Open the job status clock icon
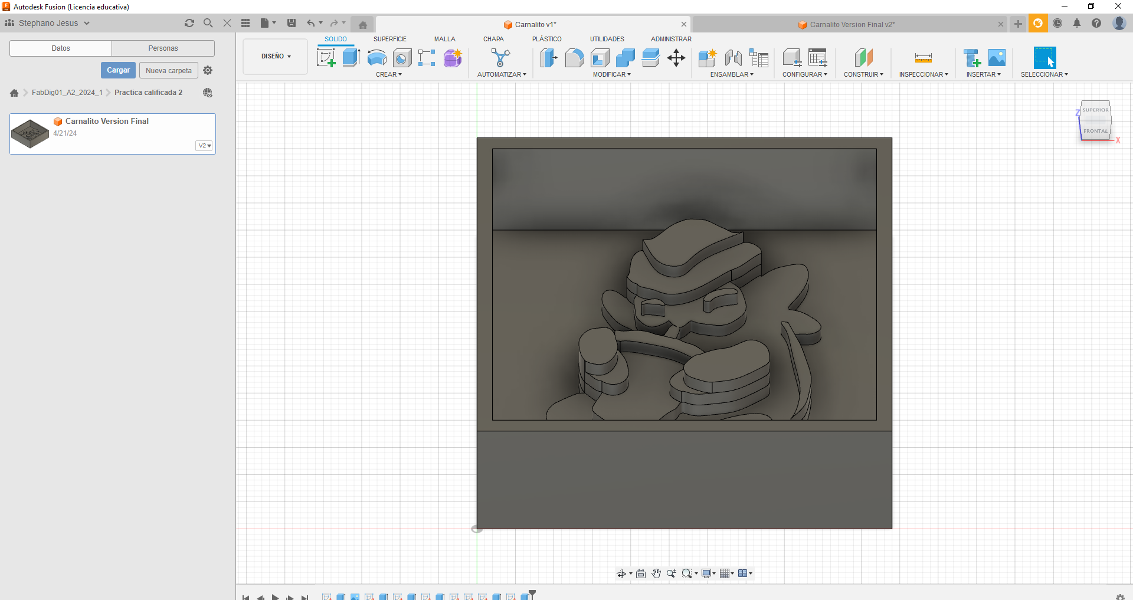 point(1057,23)
